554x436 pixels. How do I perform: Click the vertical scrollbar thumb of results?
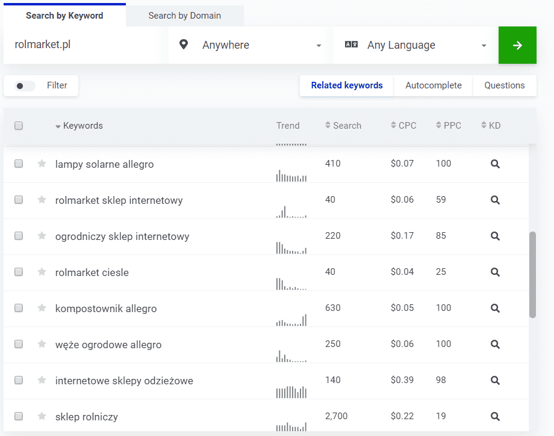532,274
